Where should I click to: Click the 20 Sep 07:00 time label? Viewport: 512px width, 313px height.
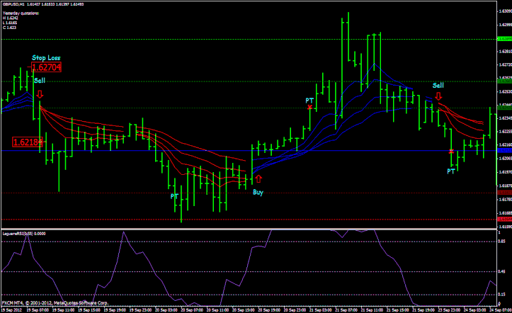pos(192,309)
